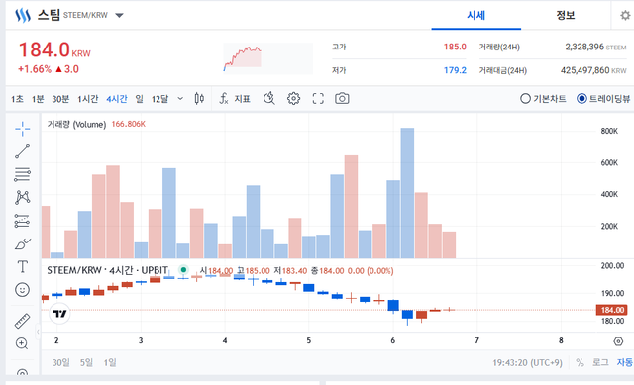The width and height of the screenshot is (634, 385).
Task: Toggle the 로그 scale option
Action: (600, 362)
